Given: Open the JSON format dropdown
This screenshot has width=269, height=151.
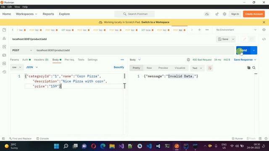Looking at the screenshot, I should [32, 67].
